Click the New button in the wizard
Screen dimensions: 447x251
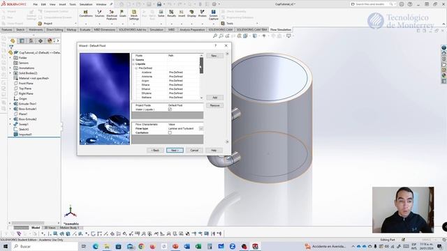[x=214, y=56]
